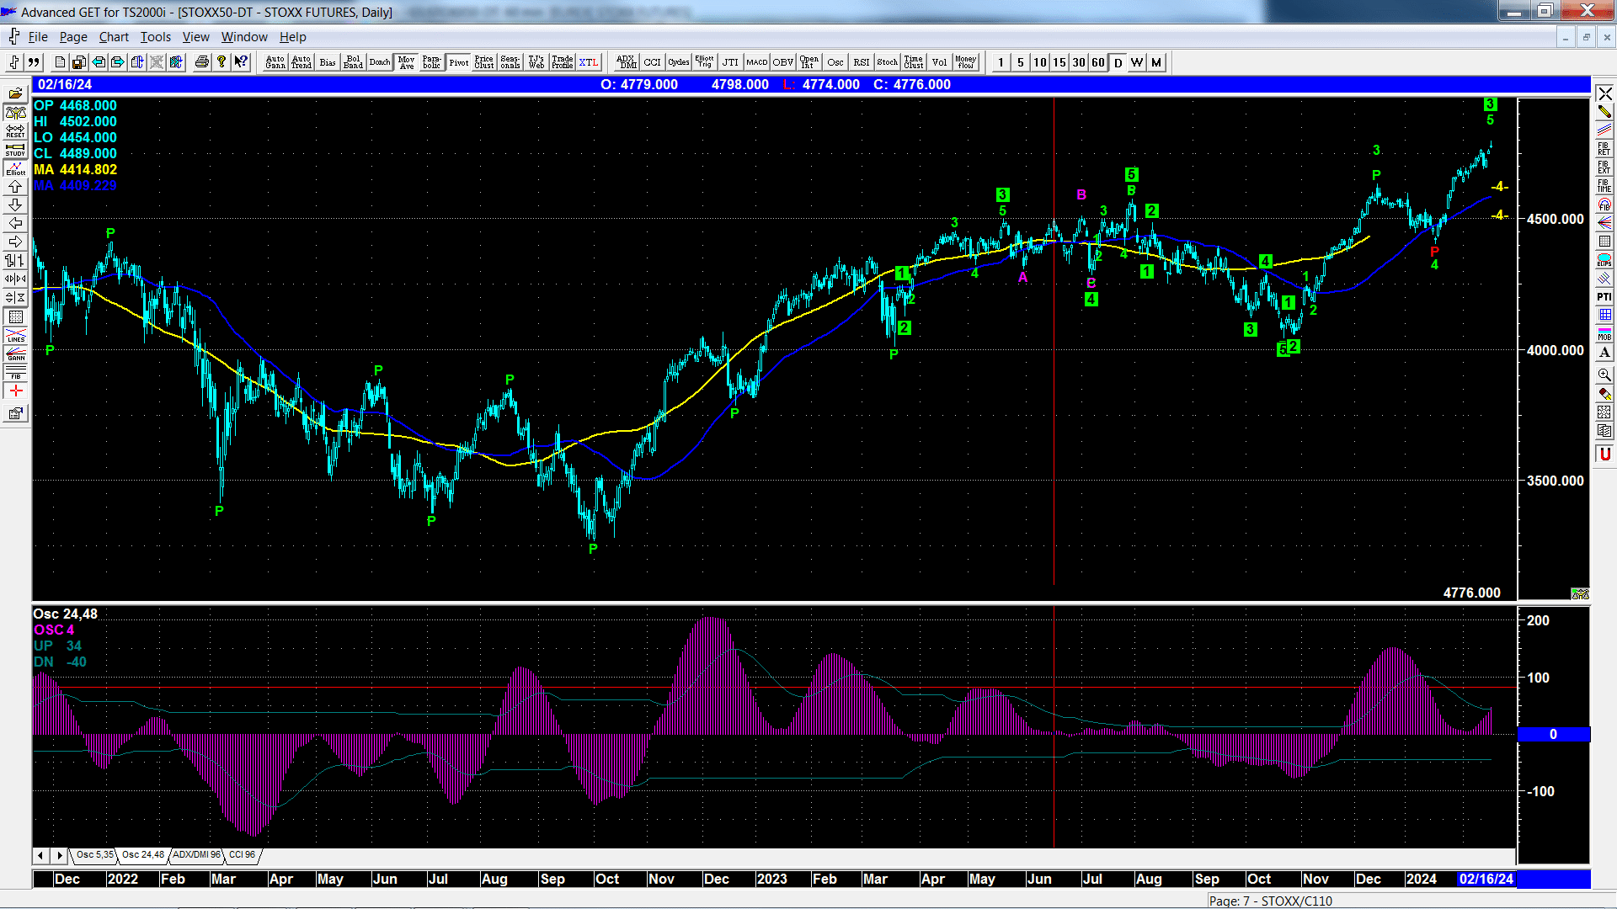Image resolution: width=1617 pixels, height=909 pixels.
Task: Open the Help menu
Action: [x=292, y=37]
